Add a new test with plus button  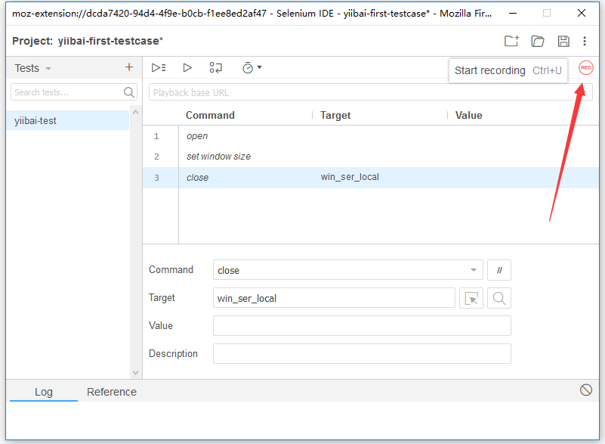click(x=129, y=67)
